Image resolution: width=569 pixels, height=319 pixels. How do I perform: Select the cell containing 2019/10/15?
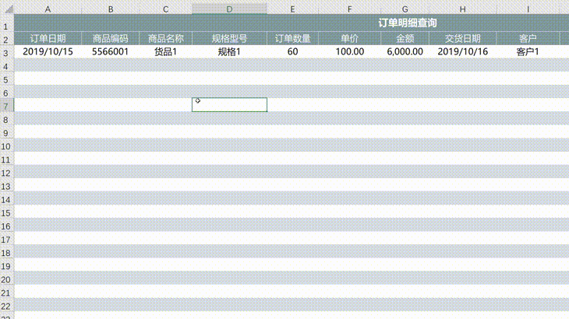point(48,52)
